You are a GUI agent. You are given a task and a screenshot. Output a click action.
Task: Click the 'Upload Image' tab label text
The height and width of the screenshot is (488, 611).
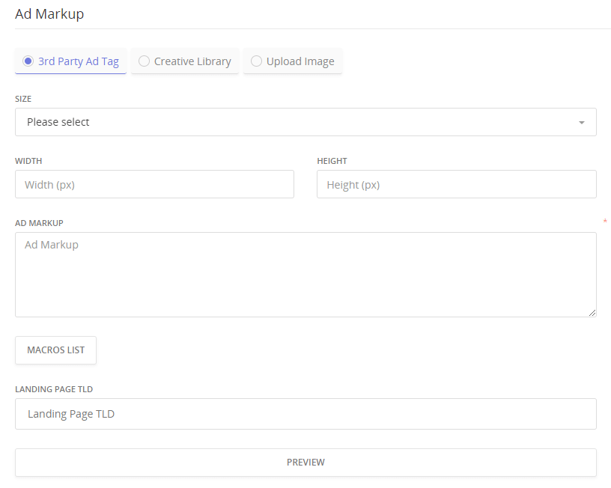tap(300, 61)
